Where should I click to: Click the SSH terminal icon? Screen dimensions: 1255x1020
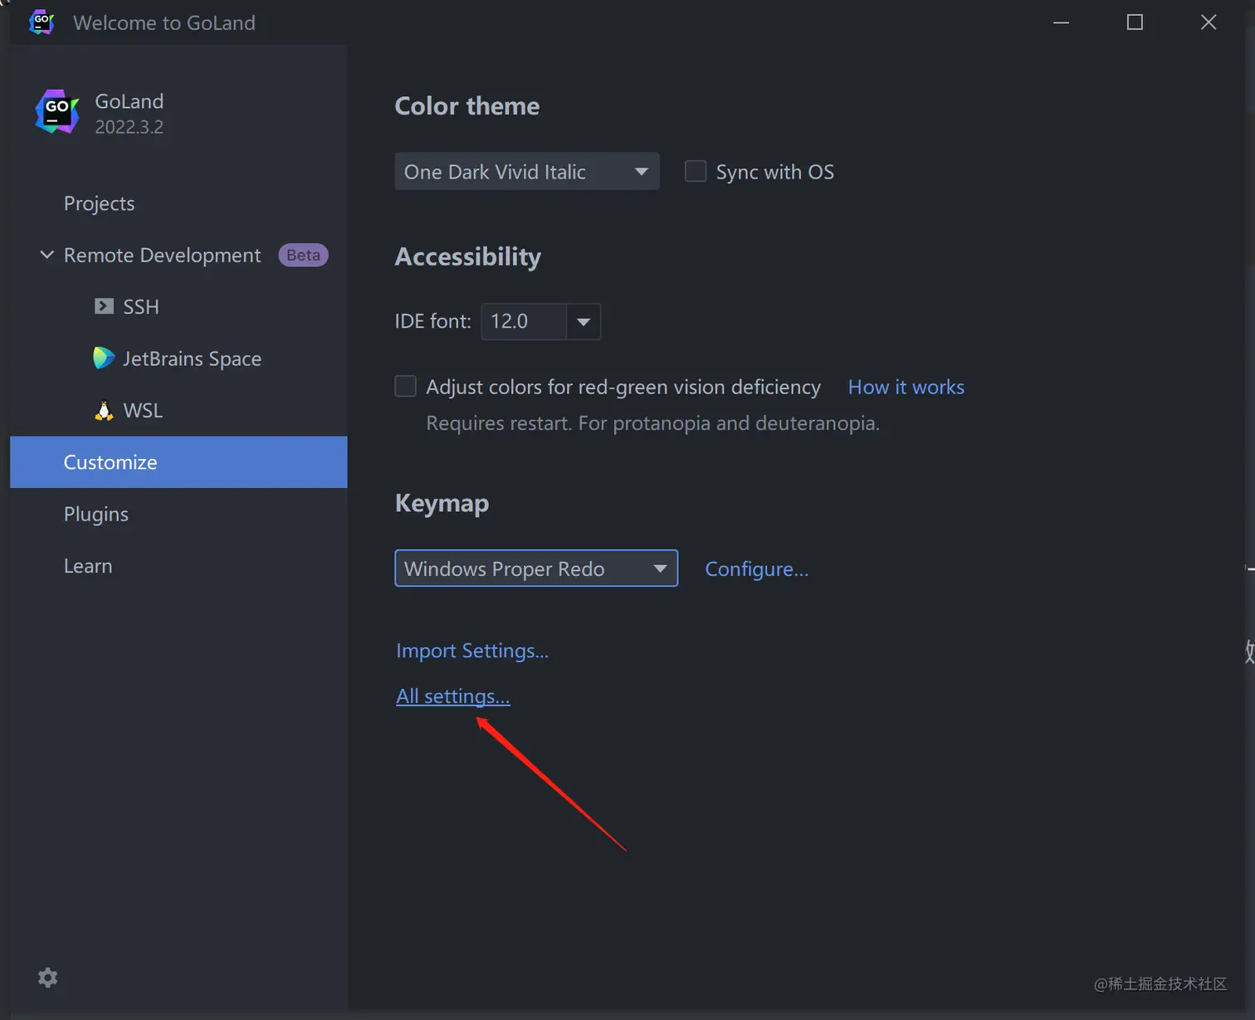(x=104, y=306)
